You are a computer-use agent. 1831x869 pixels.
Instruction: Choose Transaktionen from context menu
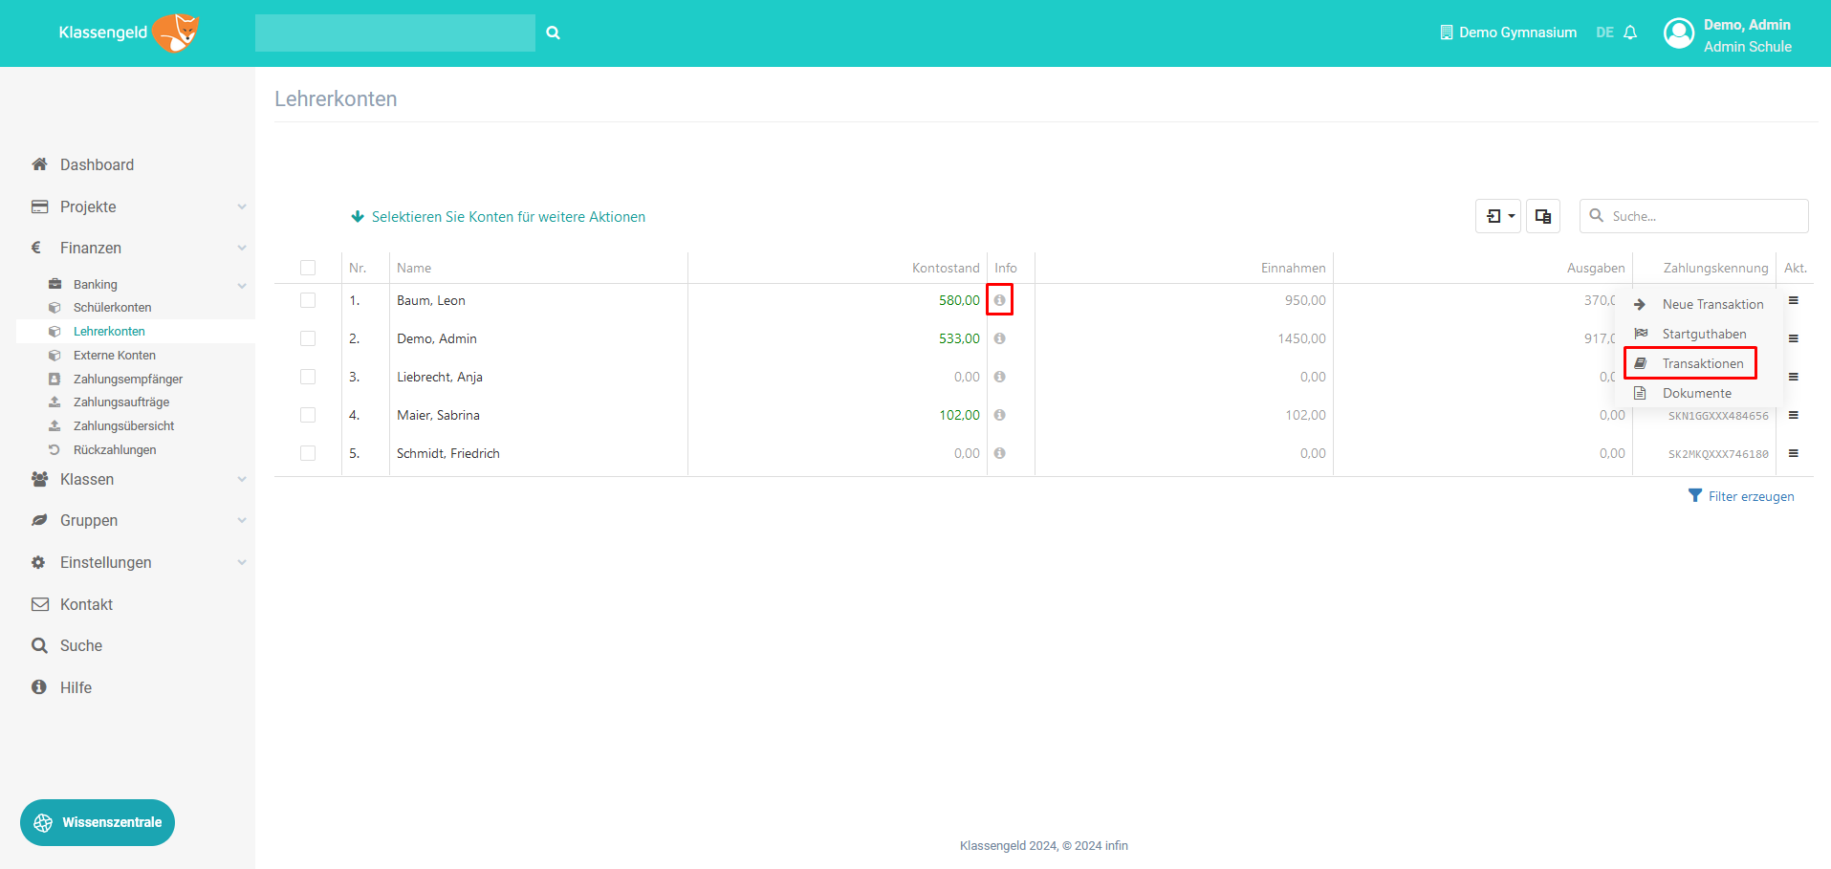click(x=1690, y=363)
